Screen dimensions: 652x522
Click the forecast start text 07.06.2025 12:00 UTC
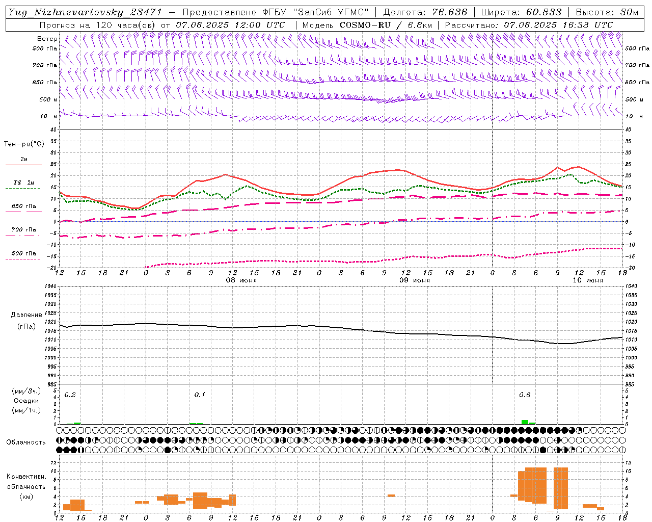pyautogui.click(x=230, y=25)
